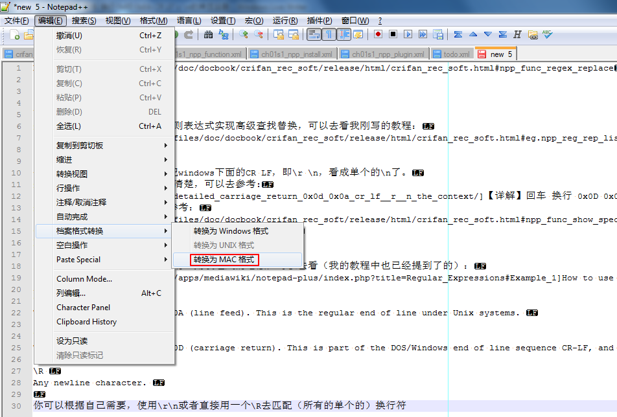Viewport: 617px width, 417px height.
Task: Click line 30 text in the editor
Action: coord(219,405)
